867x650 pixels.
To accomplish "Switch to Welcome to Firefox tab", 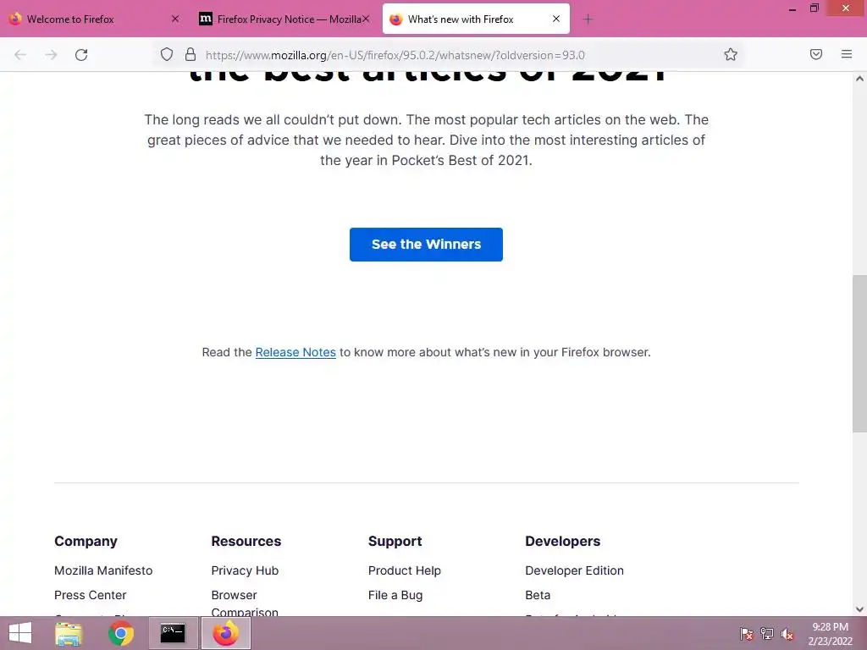I will point(94,19).
